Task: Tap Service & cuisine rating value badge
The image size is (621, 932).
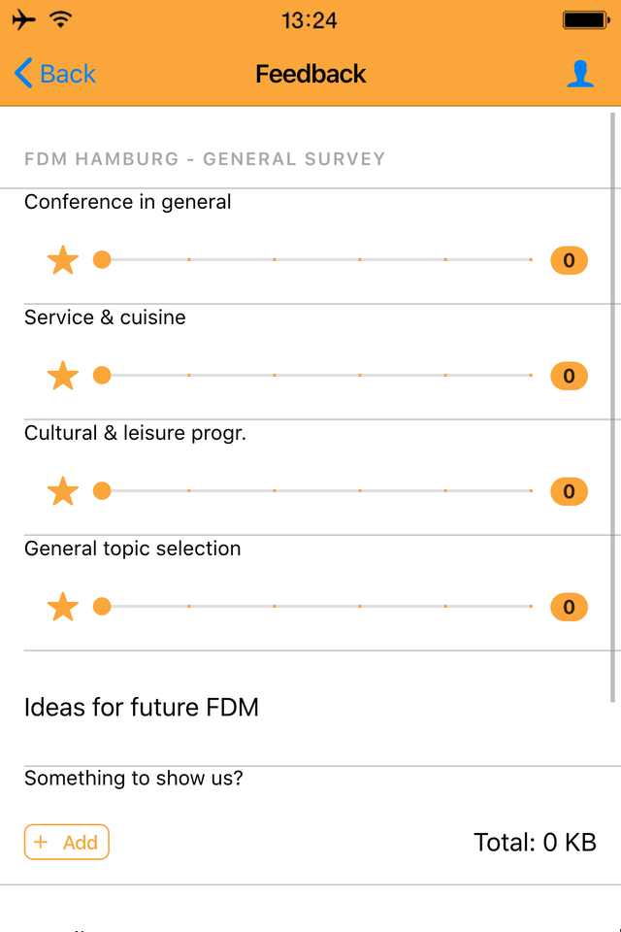Action: 569,376
